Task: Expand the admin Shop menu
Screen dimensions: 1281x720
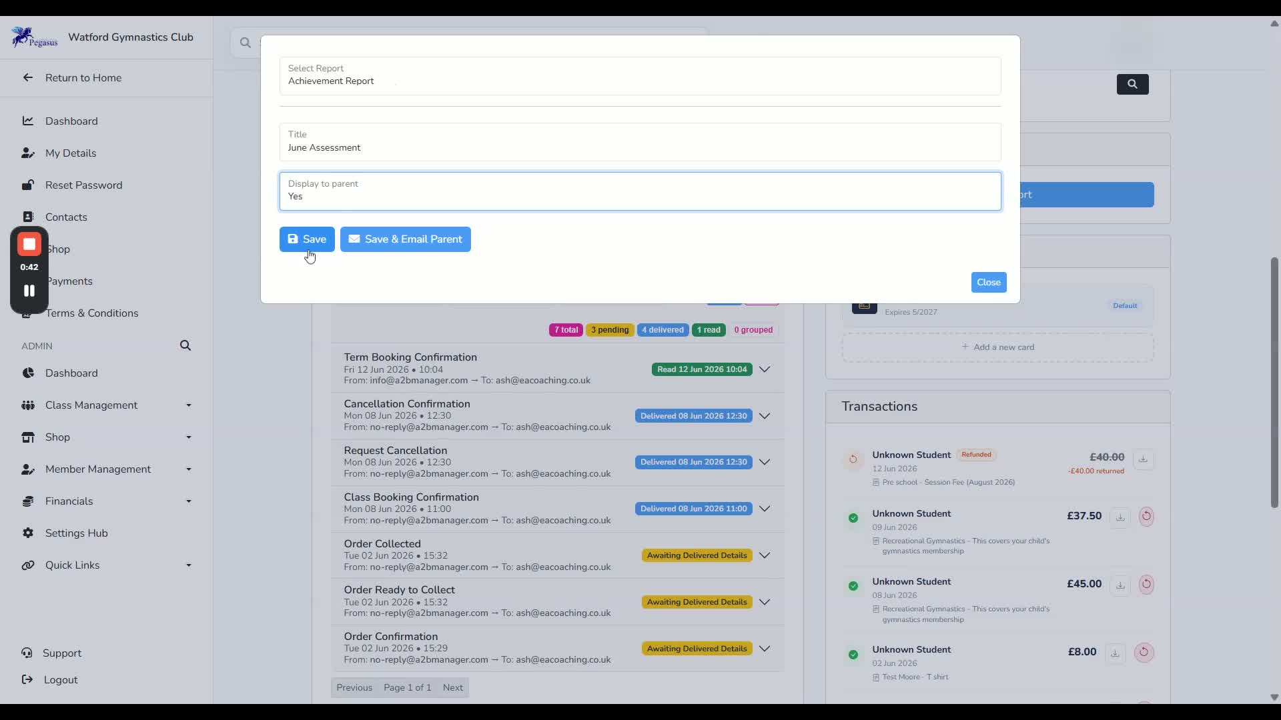Action: [107, 437]
